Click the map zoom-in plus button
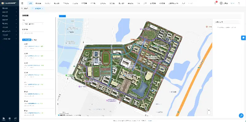246x122 pixels. tap(209, 110)
